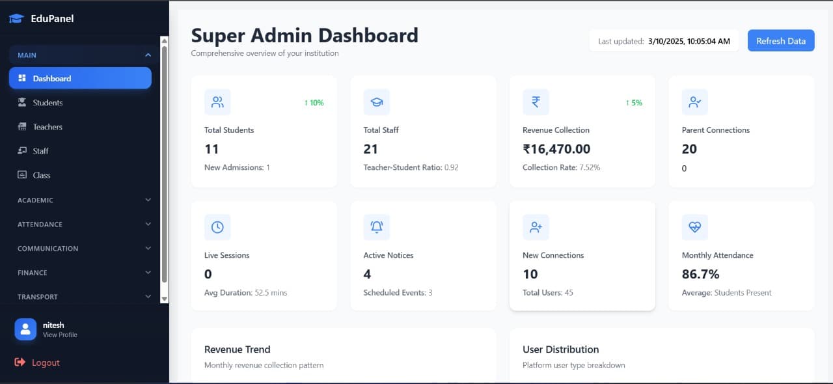833x384 pixels.
Task: Click the Staff icon in sidebar
Action: [x=21, y=150]
